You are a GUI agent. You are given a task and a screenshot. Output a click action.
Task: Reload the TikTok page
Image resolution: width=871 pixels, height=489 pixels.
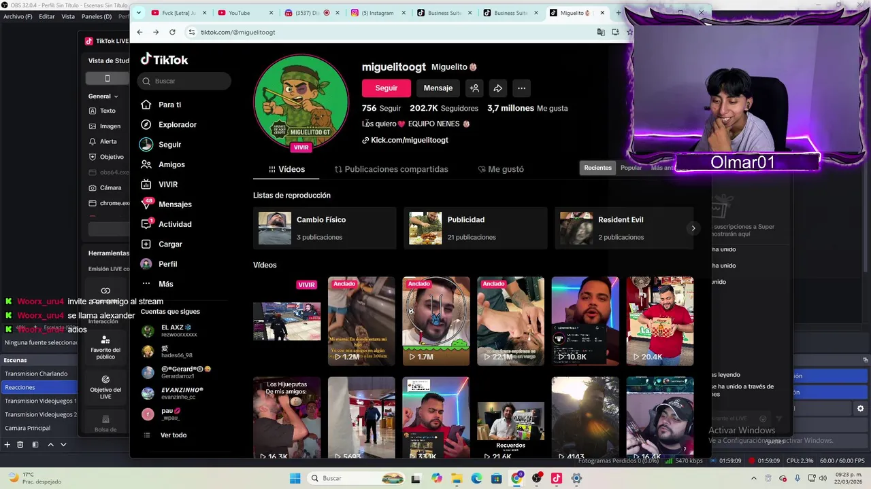pos(172,32)
